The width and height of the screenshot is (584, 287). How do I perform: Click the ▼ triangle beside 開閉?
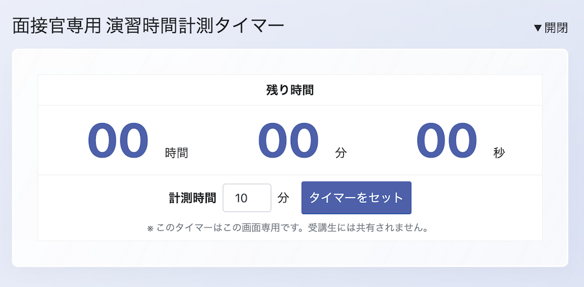click(x=537, y=28)
